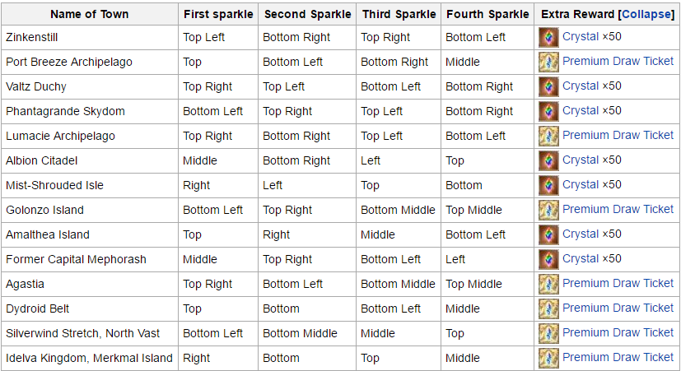This screenshot has width=681, height=371.
Task: Click the Crystal icon in Albion Citadel row
Action: pyautogui.click(x=548, y=161)
